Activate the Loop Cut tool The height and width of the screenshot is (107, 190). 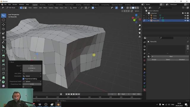coord(3,69)
